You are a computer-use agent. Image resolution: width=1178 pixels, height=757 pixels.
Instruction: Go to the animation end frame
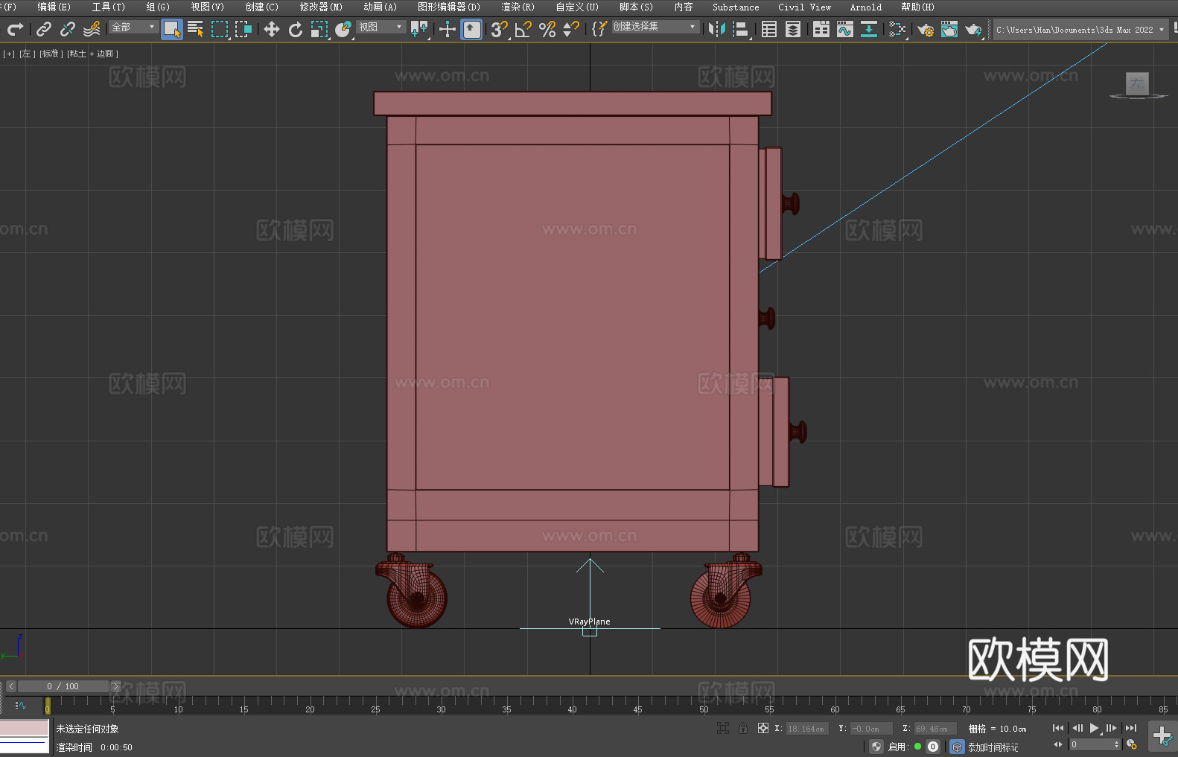click(1131, 728)
